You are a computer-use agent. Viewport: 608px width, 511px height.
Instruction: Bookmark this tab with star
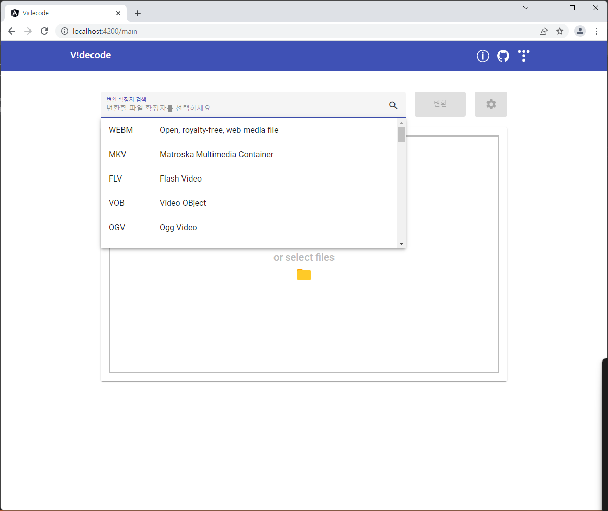coord(560,31)
